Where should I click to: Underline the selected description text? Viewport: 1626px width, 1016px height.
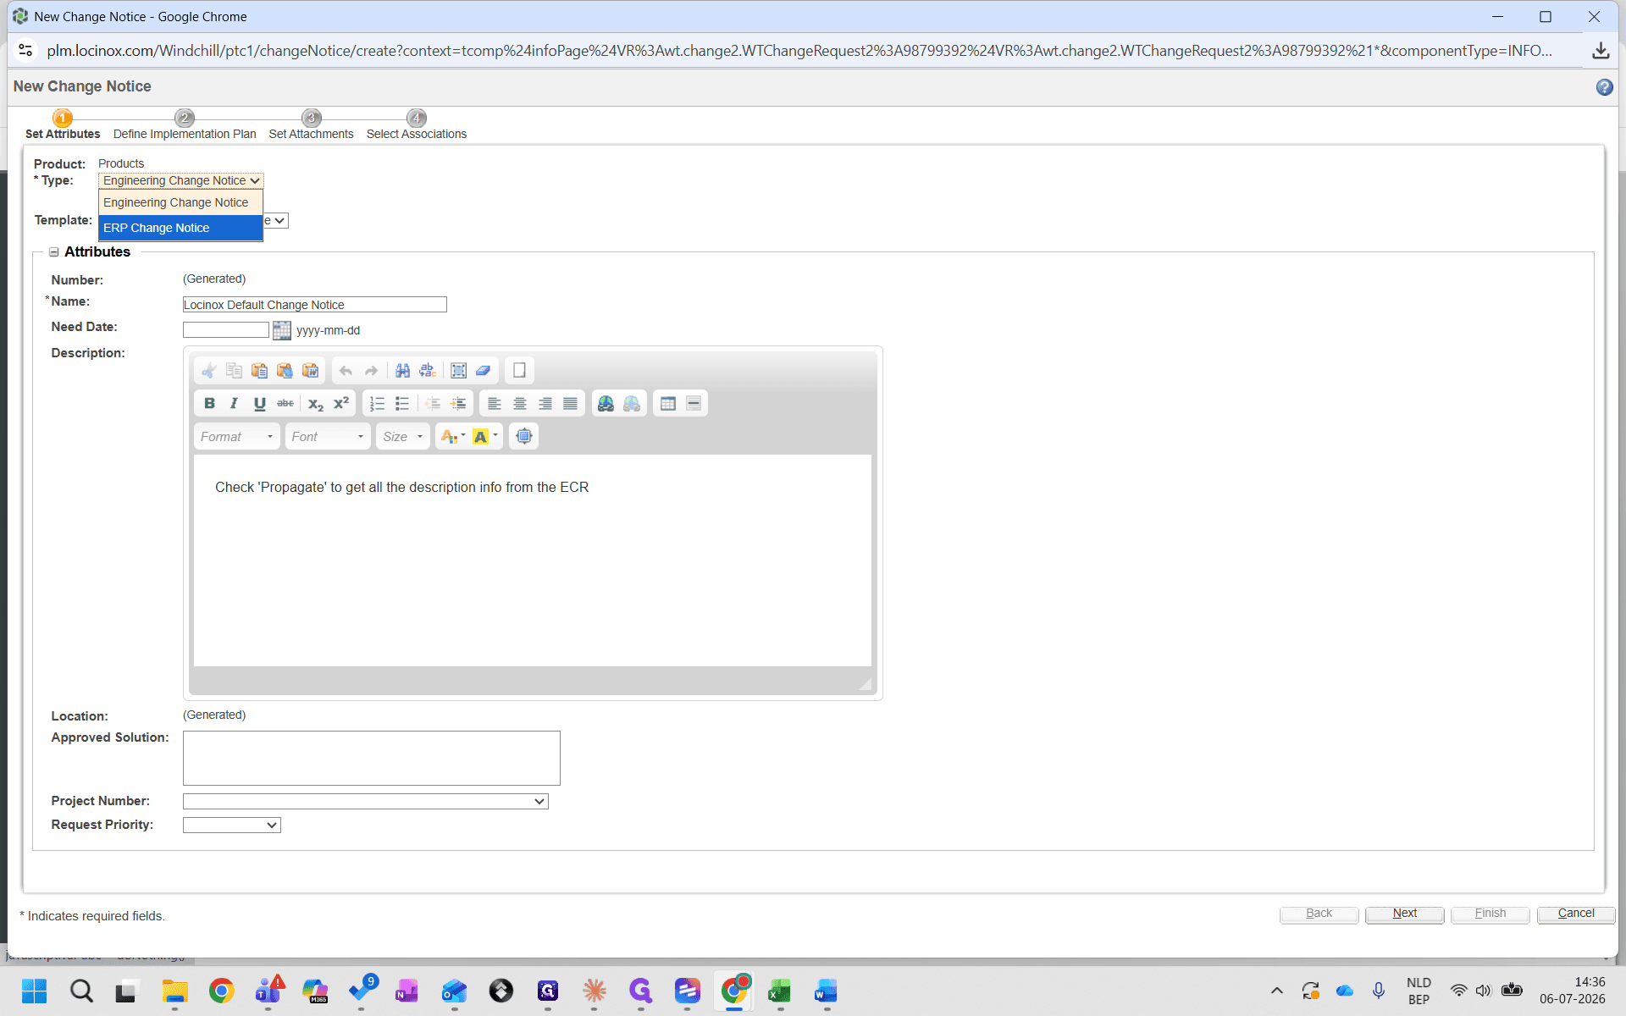260,404
